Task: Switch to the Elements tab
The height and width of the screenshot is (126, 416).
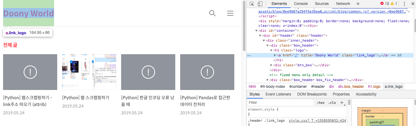Action: click(x=279, y=4)
